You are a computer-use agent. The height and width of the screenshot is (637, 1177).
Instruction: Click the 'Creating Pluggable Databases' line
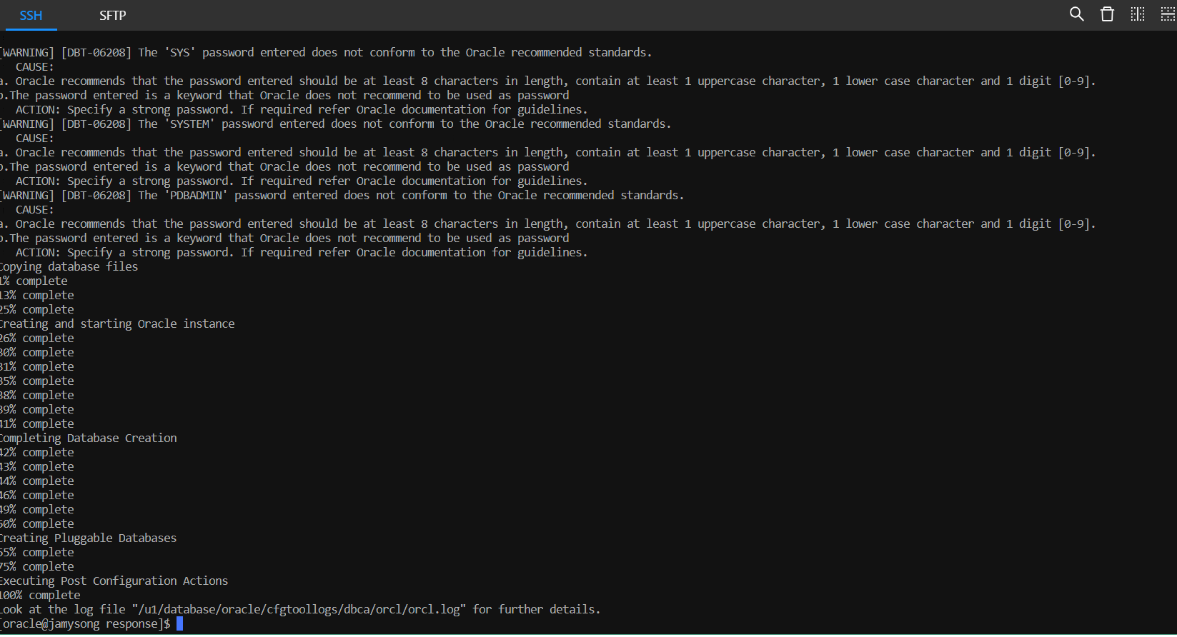coord(89,538)
